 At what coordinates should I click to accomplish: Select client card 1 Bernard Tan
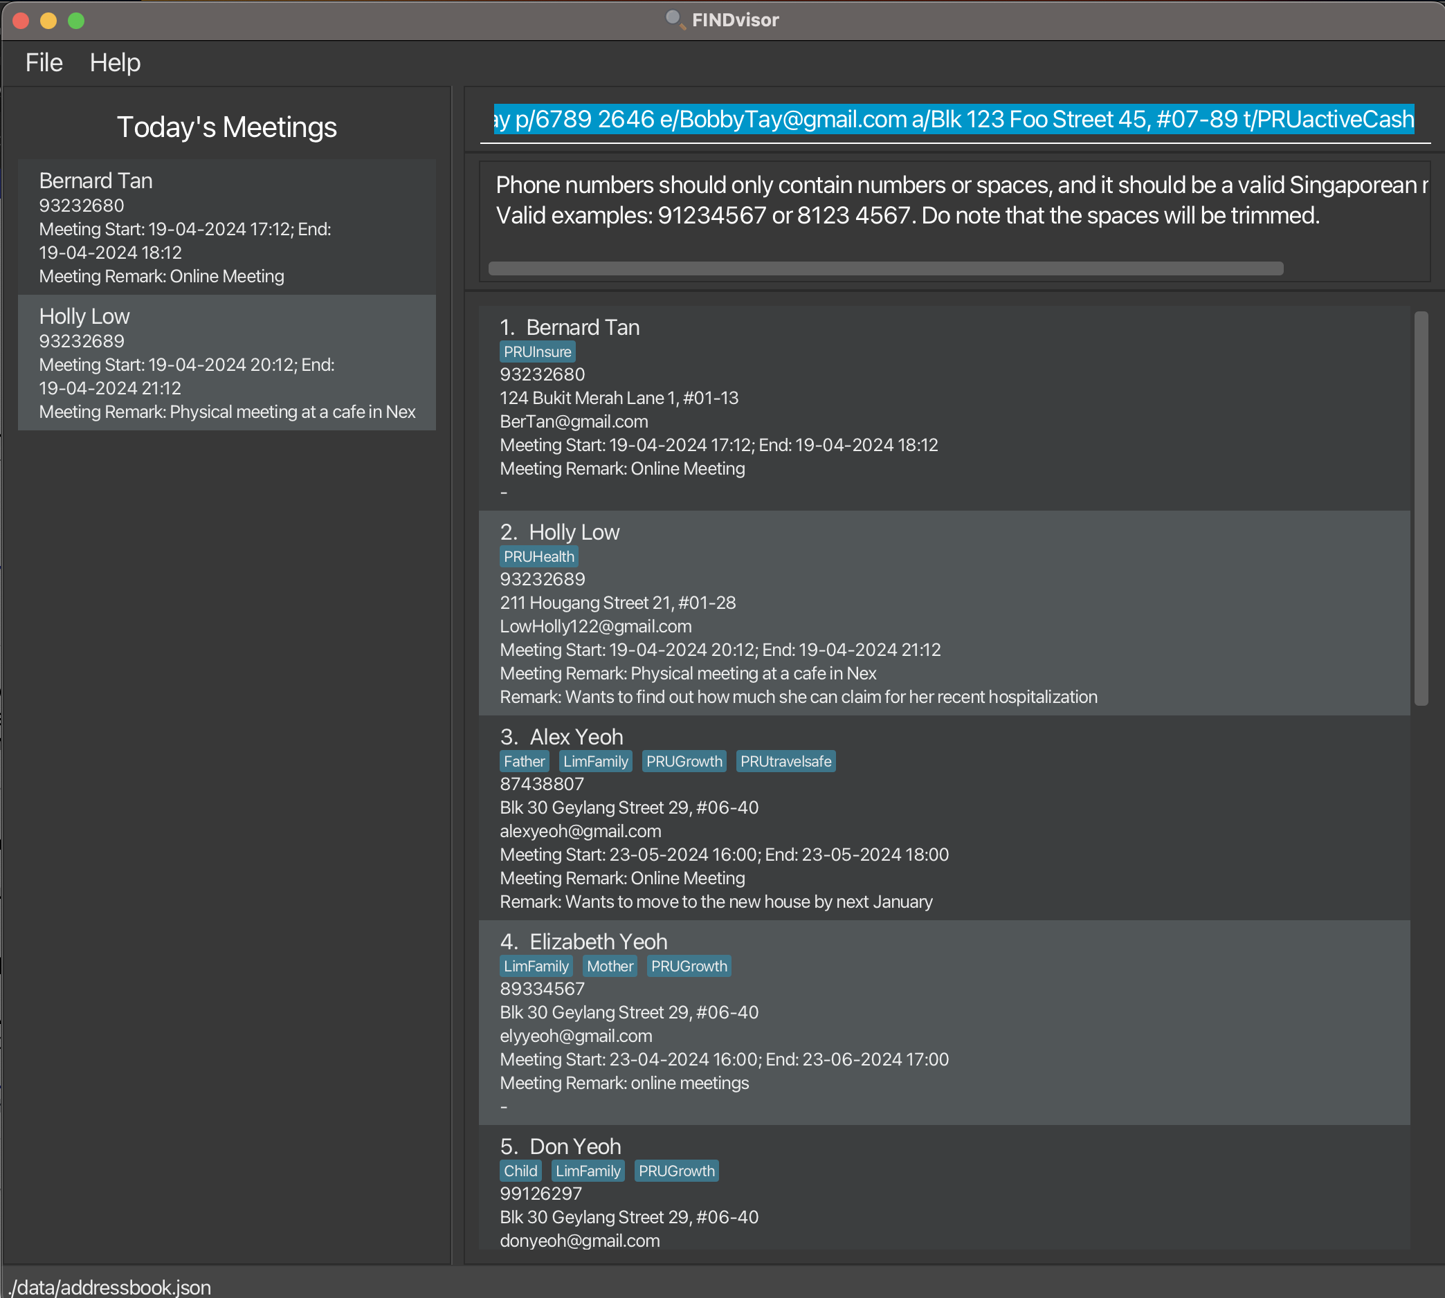943,408
